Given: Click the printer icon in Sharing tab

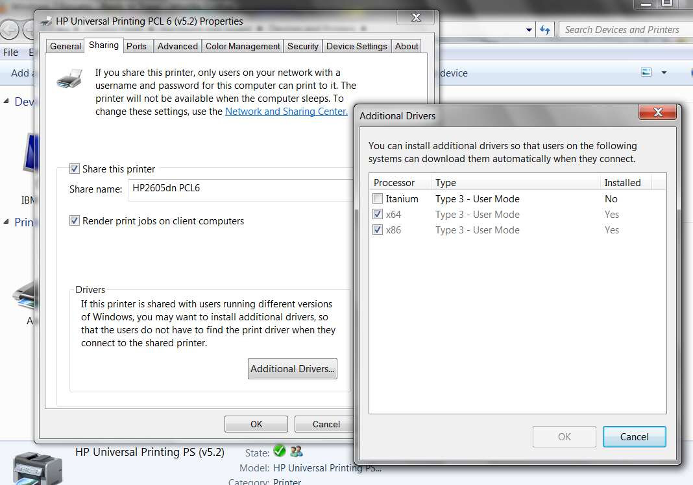Looking at the screenshot, I should click(69, 78).
